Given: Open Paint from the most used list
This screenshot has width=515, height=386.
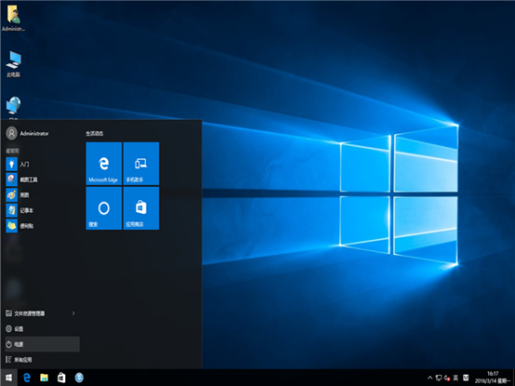Looking at the screenshot, I should tap(42, 194).
